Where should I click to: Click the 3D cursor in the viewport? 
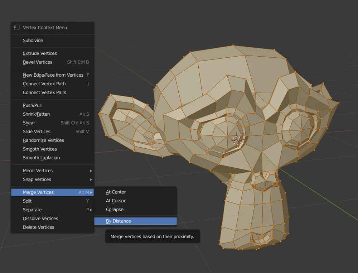[x=237, y=140]
